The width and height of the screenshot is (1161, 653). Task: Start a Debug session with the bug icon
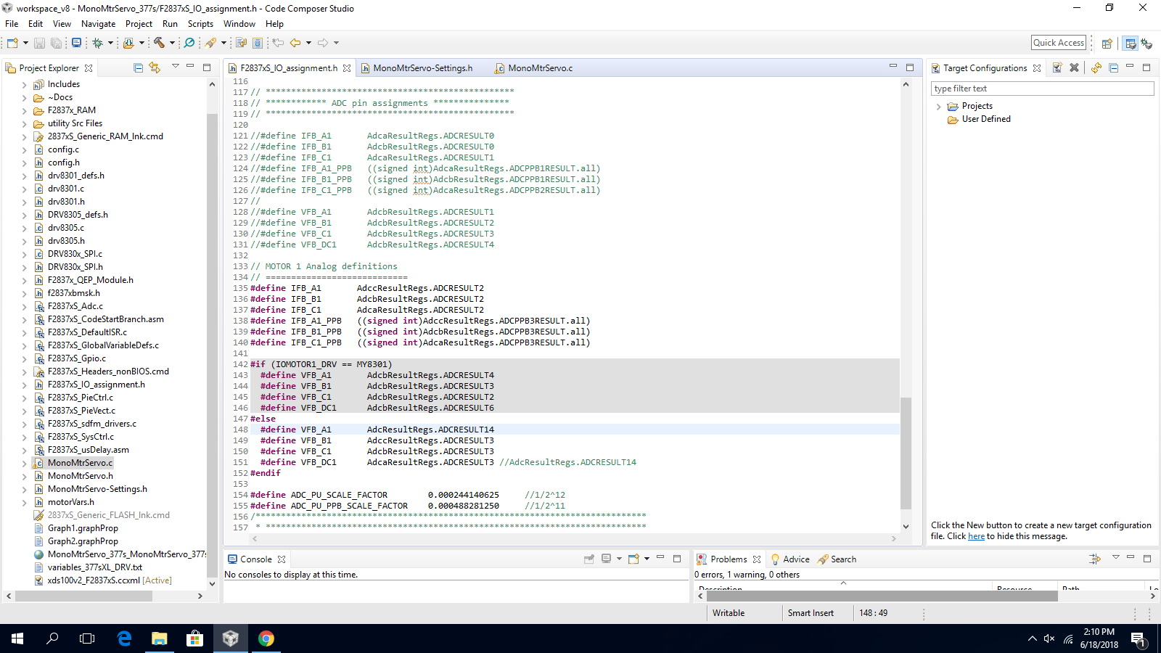click(97, 43)
